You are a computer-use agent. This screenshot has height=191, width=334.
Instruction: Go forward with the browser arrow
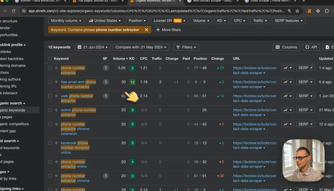[x=5, y=11]
